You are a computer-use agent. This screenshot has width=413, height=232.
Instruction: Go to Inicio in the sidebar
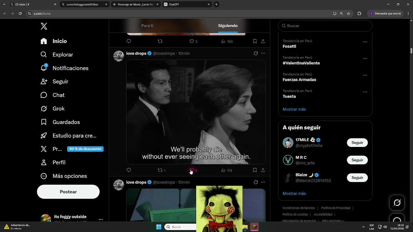pyautogui.click(x=54, y=41)
